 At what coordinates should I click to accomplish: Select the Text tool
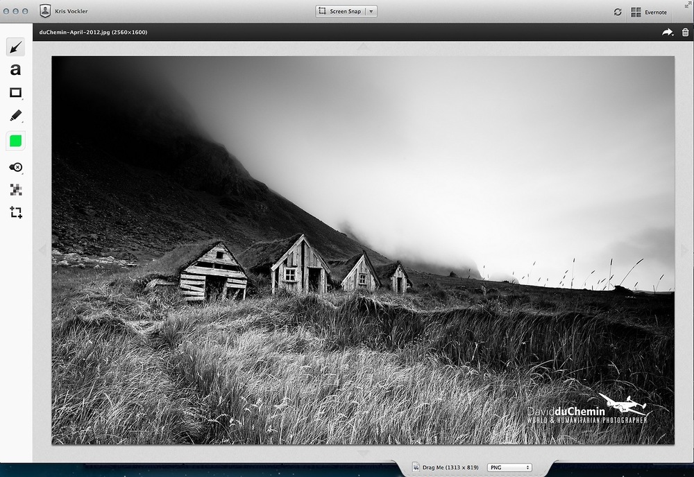15,70
